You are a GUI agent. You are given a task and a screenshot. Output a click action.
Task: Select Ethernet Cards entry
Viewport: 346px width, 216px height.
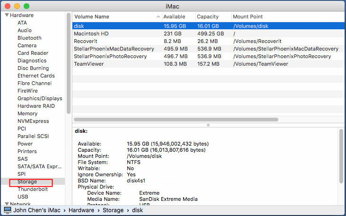(x=36, y=76)
